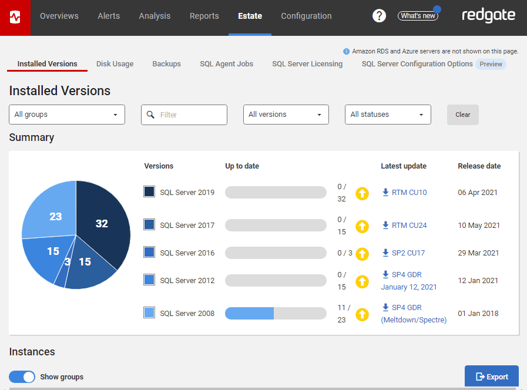Go to the Alerts menu
The image size is (527, 390).
tap(109, 16)
